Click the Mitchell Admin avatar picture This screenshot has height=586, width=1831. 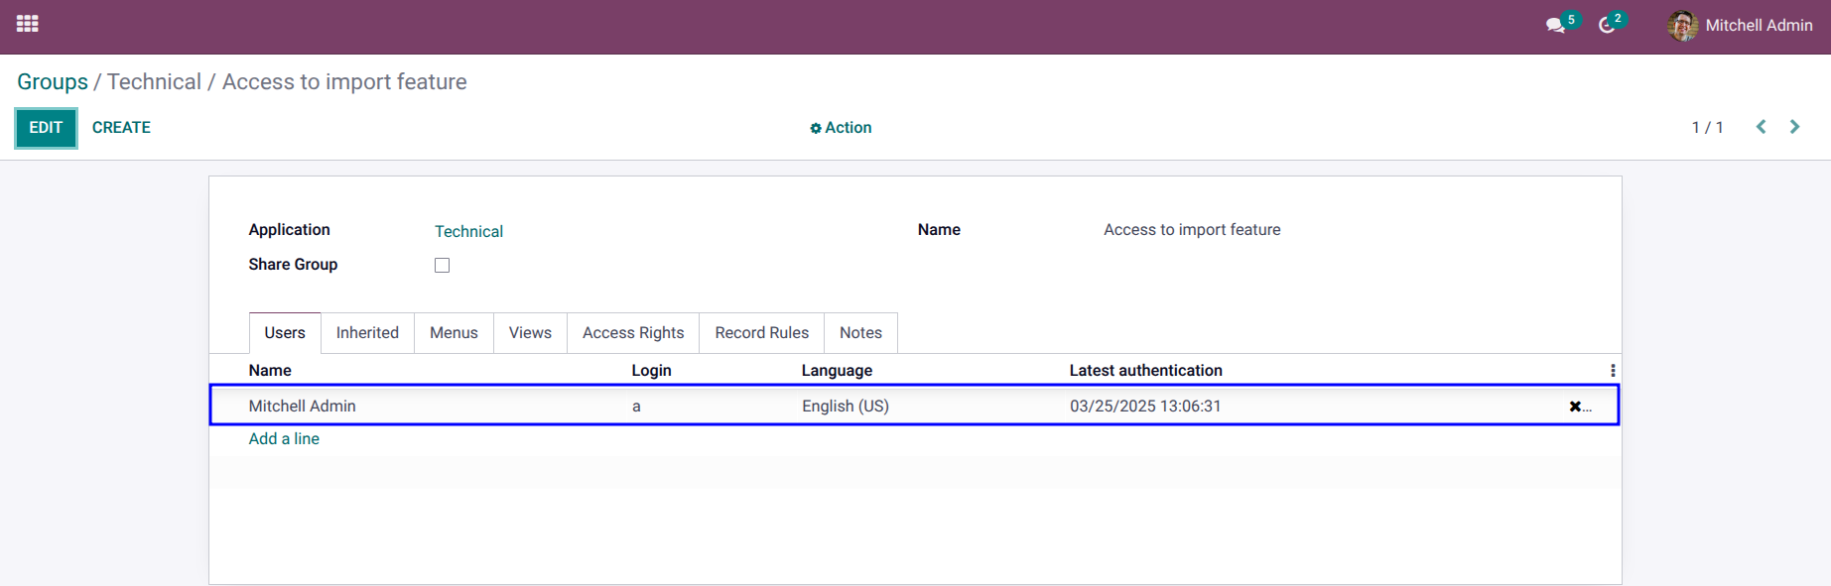[1682, 26]
